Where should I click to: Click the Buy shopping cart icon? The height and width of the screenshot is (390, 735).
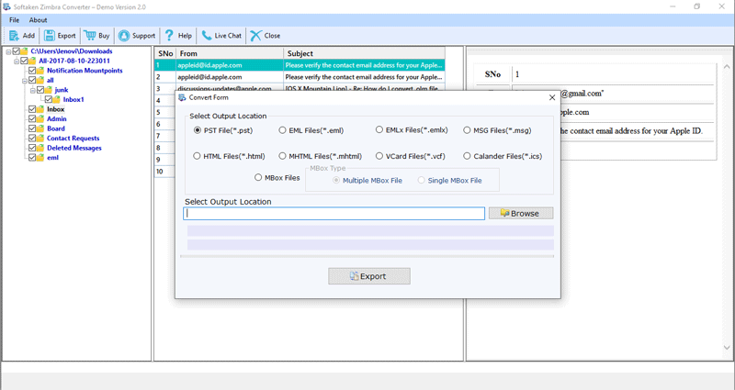pos(89,35)
